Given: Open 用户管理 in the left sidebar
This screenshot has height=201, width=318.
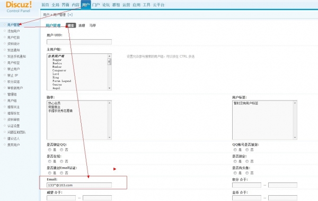Looking at the screenshot, I should click(13, 25).
